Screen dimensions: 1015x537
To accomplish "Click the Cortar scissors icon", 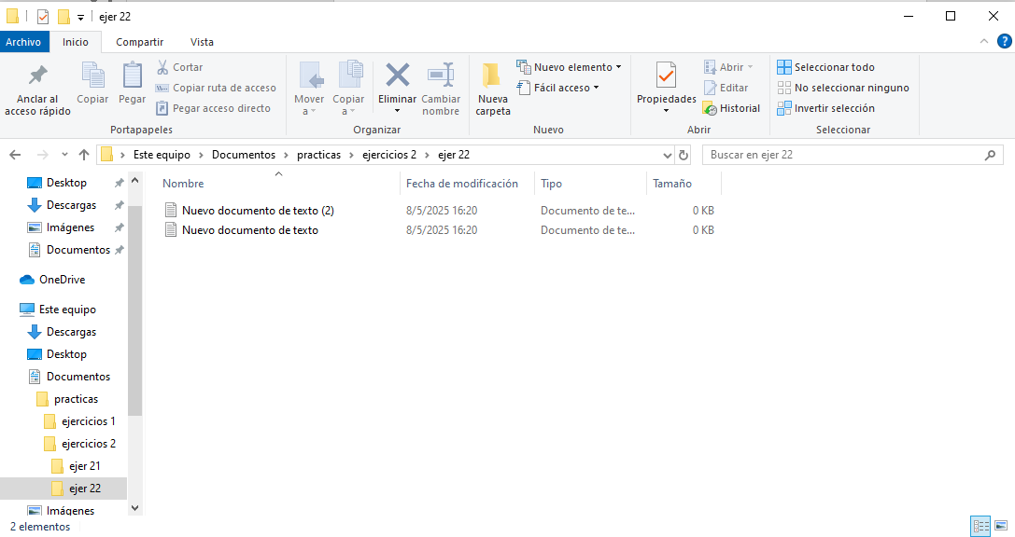I will click(162, 67).
